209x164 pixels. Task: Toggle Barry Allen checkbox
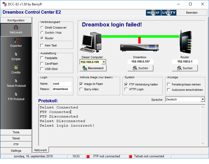81,89
